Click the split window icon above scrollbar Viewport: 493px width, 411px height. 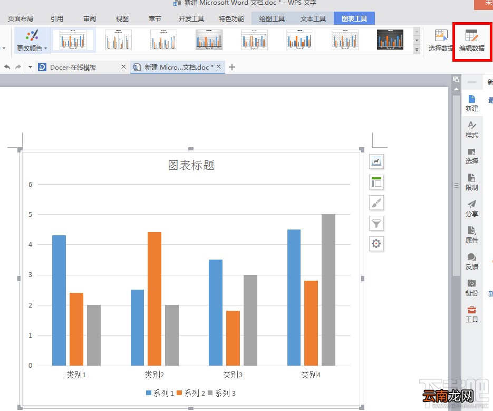pos(456,79)
